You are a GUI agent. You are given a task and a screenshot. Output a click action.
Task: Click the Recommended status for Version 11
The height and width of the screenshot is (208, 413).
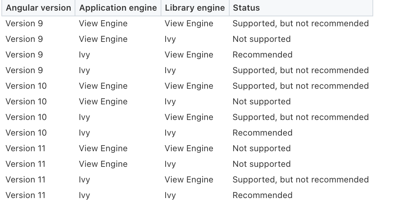(262, 195)
